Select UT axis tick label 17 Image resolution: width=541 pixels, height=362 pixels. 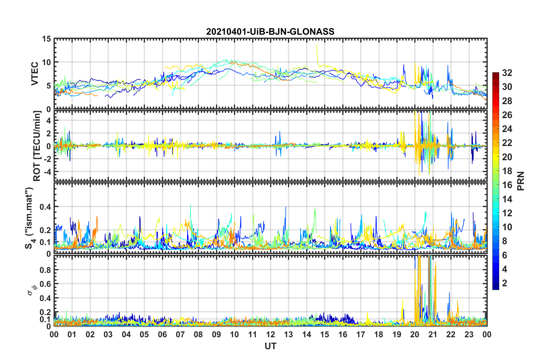click(x=361, y=334)
